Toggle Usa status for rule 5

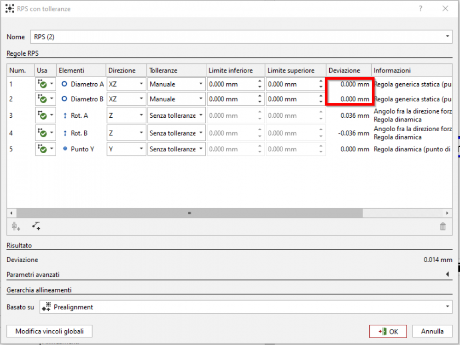point(42,149)
